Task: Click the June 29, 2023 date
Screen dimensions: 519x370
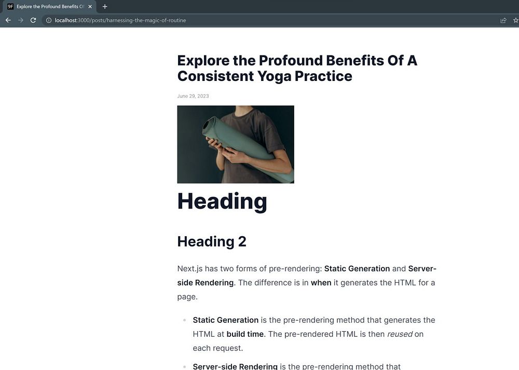Action: point(193,96)
